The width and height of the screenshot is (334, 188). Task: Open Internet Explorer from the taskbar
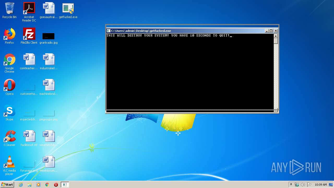[21, 185]
